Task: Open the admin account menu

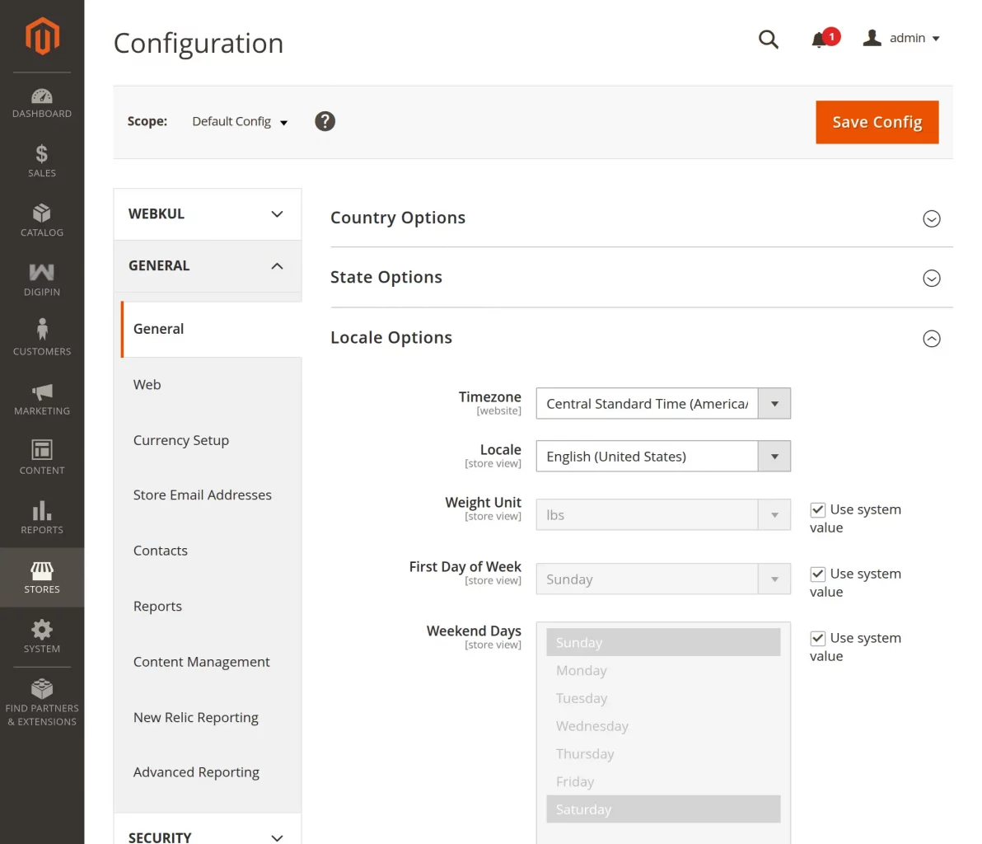Action: point(902,39)
